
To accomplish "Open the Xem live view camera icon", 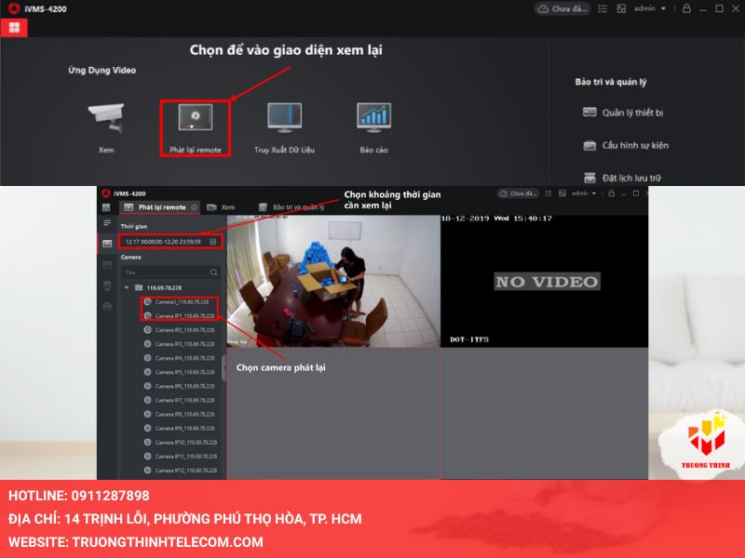I will [x=106, y=117].
